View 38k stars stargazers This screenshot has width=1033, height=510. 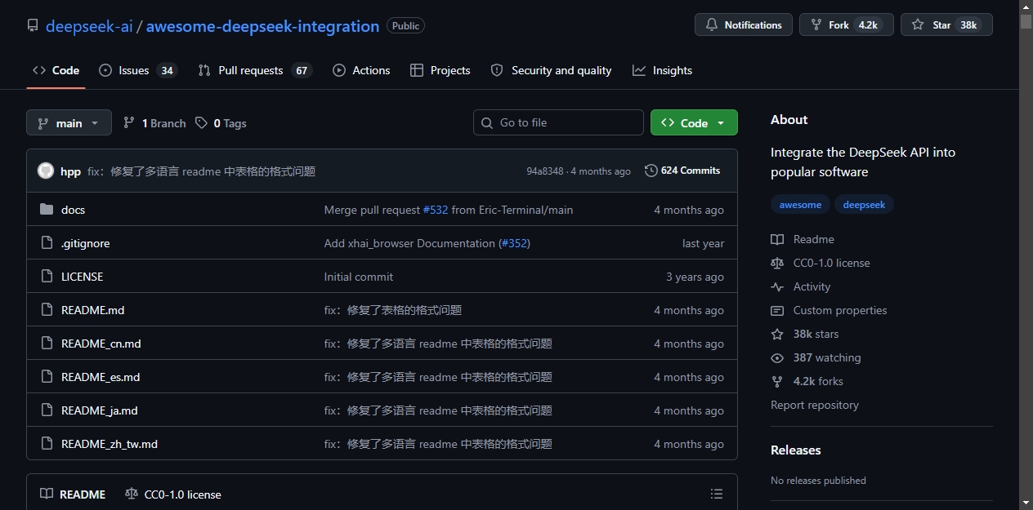tap(805, 334)
